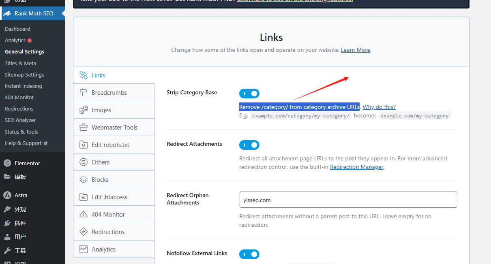Open the Astra sidebar menu
This screenshot has width=491, height=264.
coord(32,195)
